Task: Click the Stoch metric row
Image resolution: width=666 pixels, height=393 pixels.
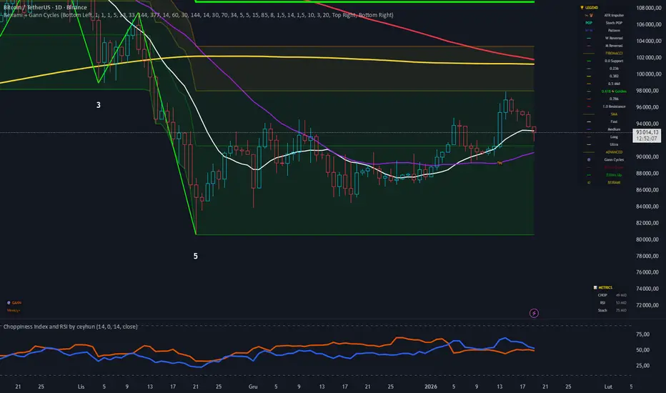Action: [x=612, y=311]
